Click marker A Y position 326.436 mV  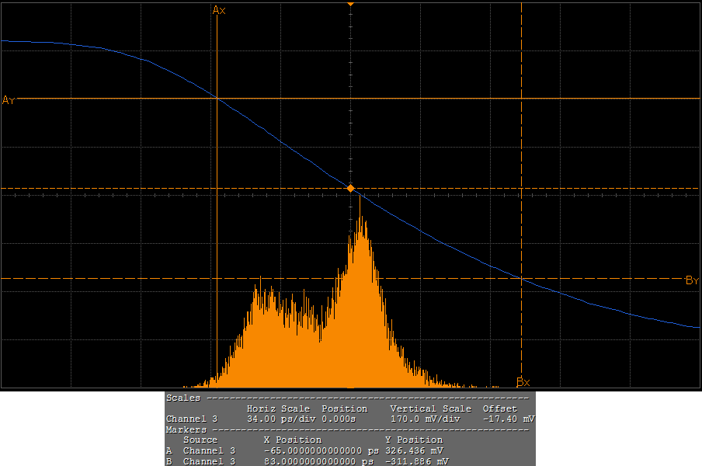[412, 450]
